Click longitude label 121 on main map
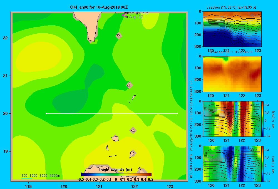Image resolution: width=278 pixels, height=189 pixels. [x=99, y=186]
